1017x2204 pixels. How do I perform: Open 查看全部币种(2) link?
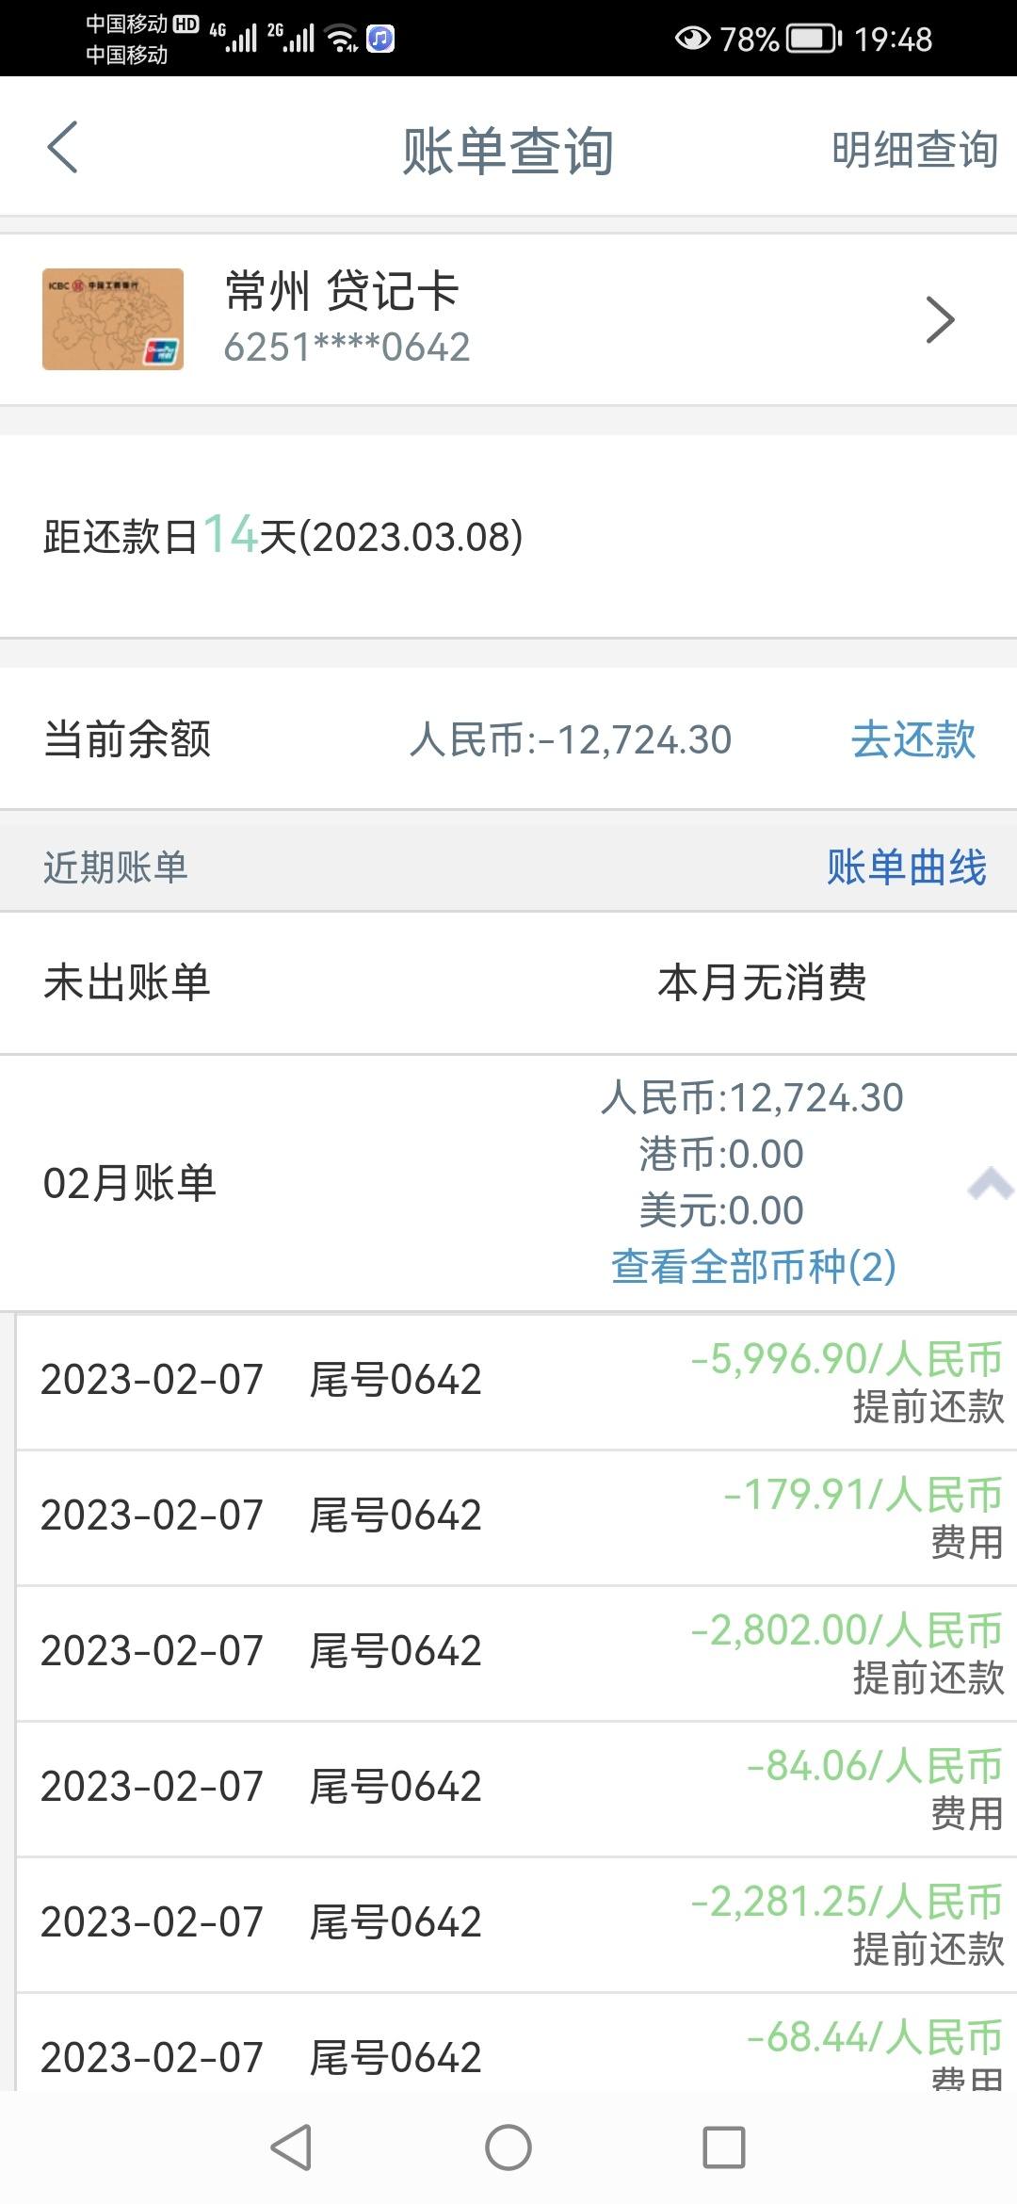(x=753, y=1267)
